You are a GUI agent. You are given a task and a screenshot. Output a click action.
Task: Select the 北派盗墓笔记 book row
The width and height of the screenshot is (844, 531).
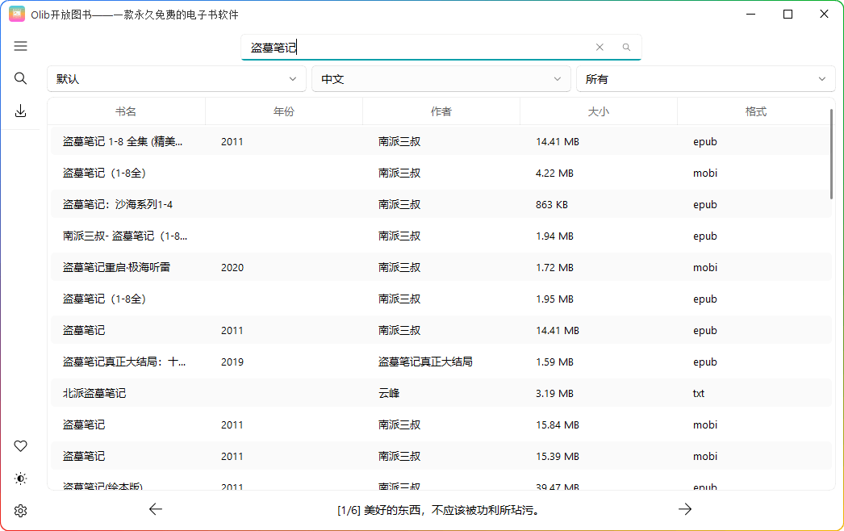point(94,393)
